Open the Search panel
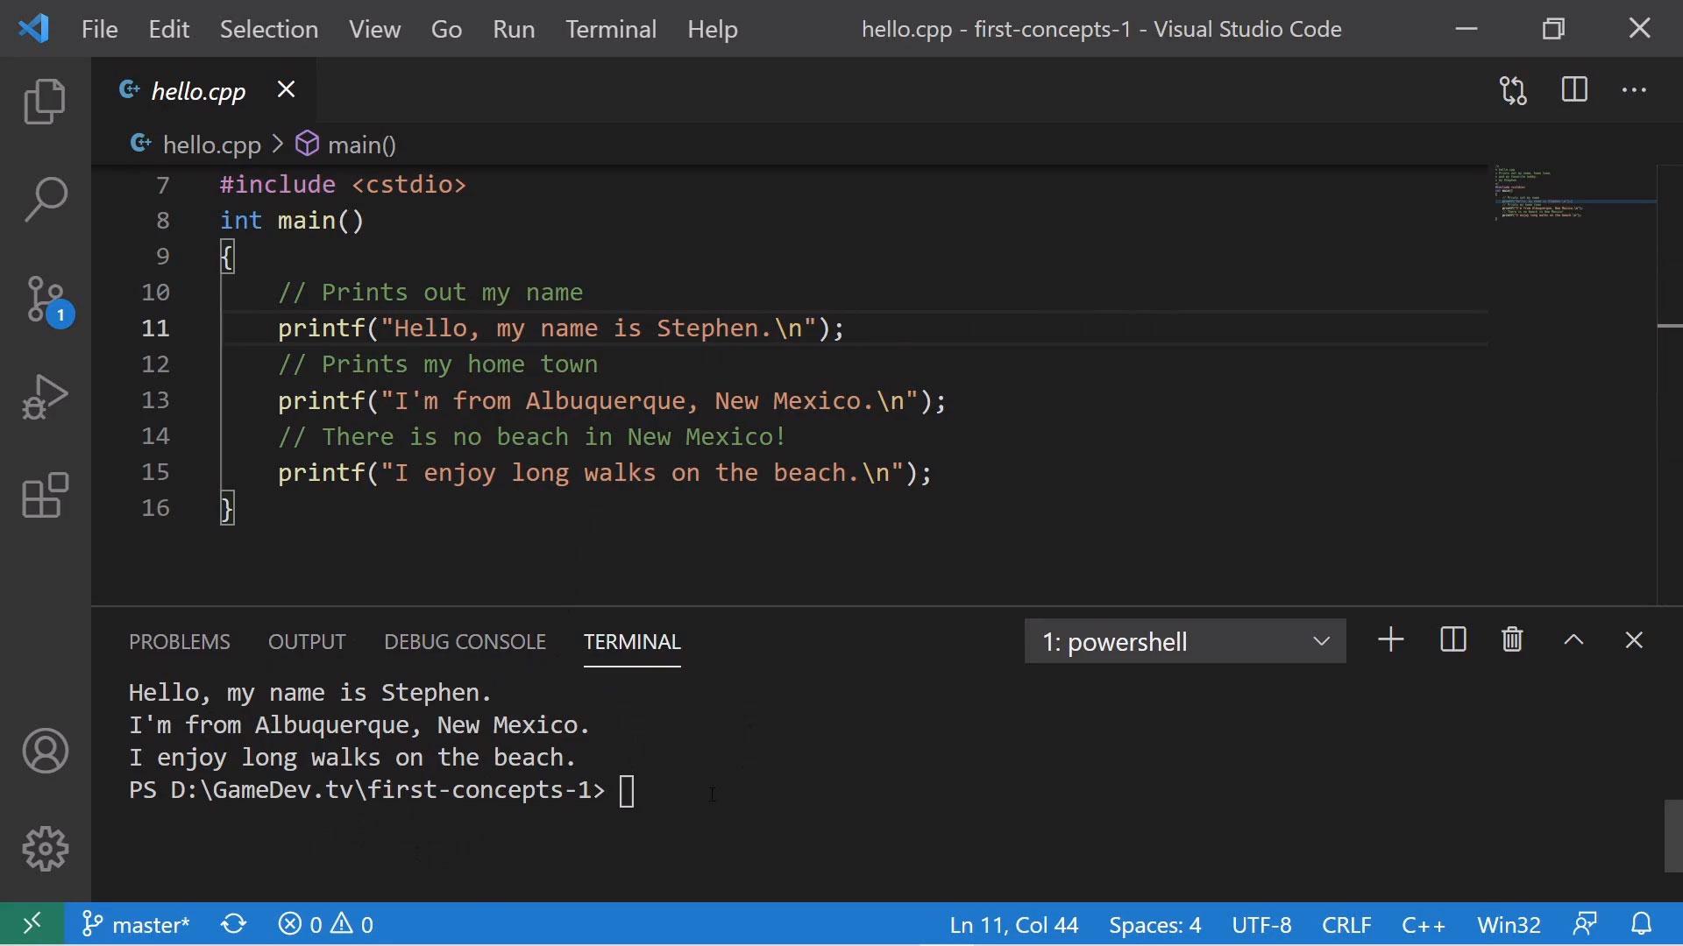 [x=45, y=199]
